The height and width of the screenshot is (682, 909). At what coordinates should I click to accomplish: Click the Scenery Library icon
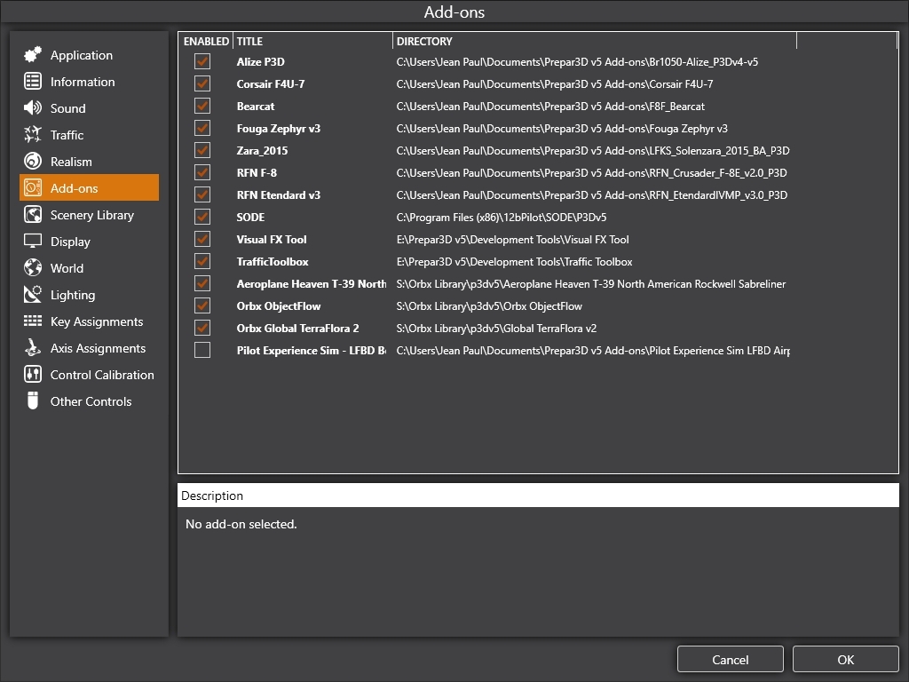(x=33, y=215)
